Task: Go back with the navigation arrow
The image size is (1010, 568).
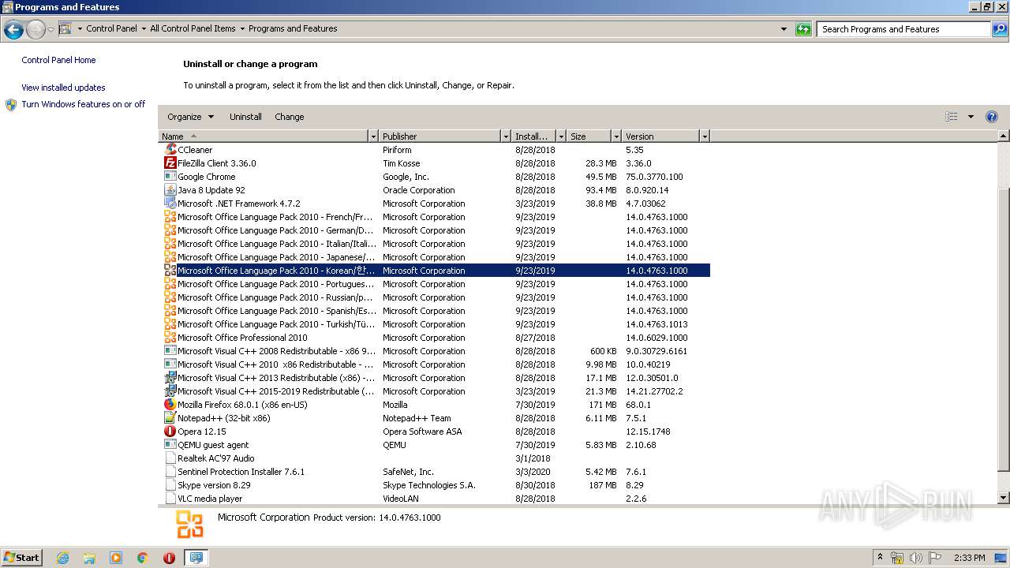Action: point(13,30)
